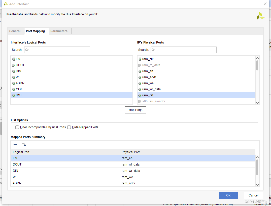Click the ram_wr_data physical port icon

[140, 89]
